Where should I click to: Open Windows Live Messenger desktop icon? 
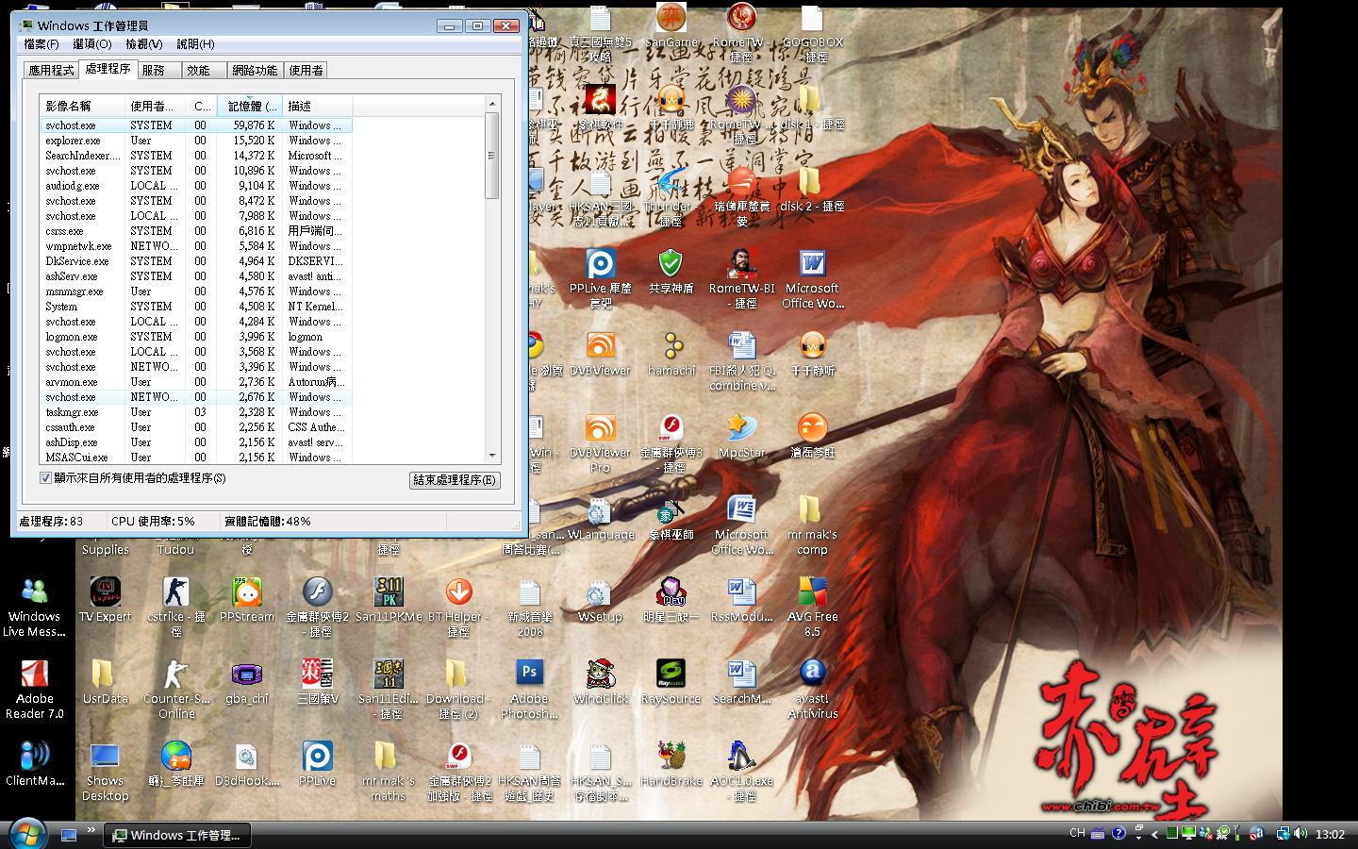[x=34, y=607]
